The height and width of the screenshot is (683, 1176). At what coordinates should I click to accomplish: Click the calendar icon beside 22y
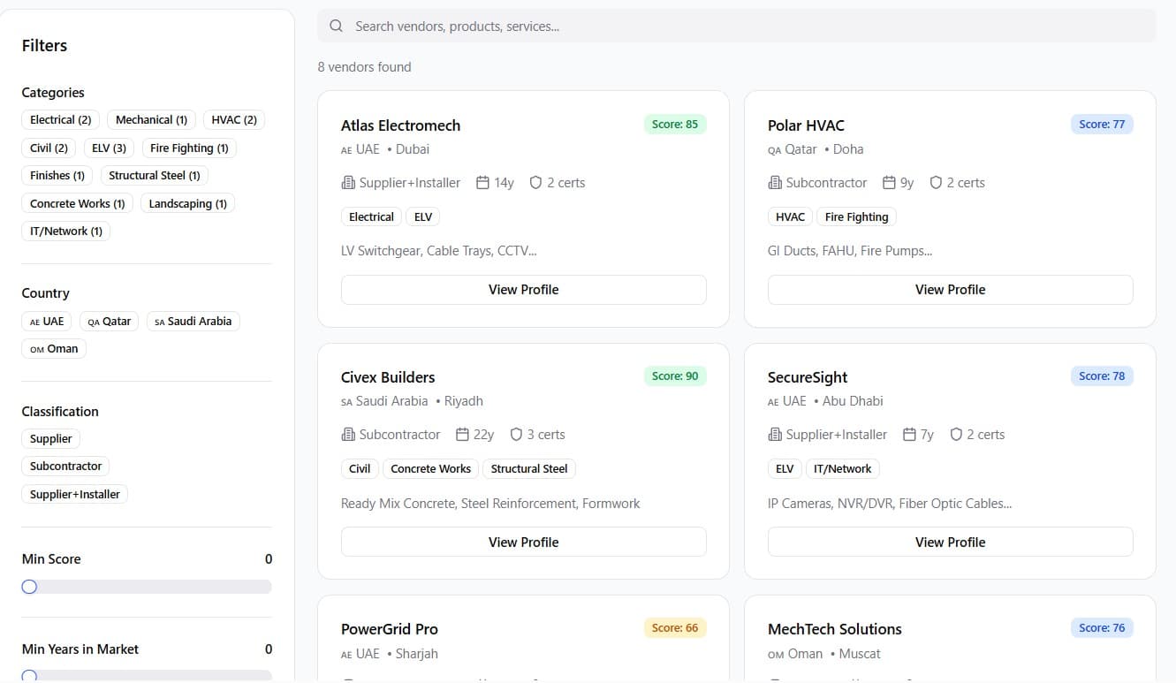click(462, 435)
